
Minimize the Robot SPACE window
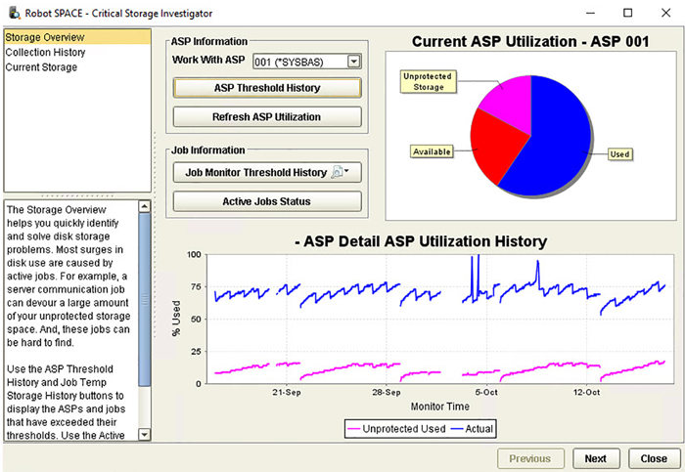point(591,13)
